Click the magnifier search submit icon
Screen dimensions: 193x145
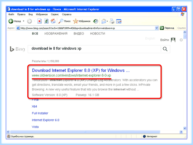click(165, 49)
